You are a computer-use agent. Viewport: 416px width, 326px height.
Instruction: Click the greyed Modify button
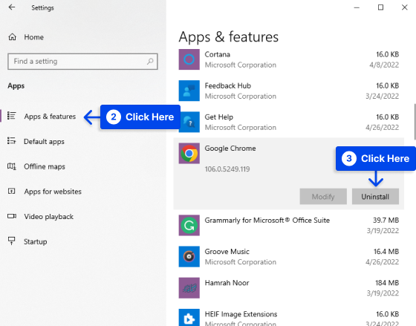click(x=323, y=197)
